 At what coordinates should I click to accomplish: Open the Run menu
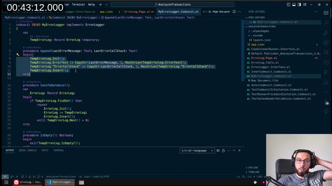66,4
